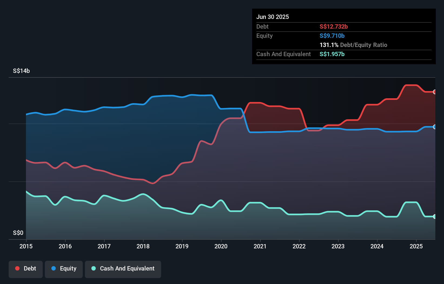Viewport: 444px width, 284px height.
Task: Select the Equity endpoint marker on the chart
Action: pos(435,126)
